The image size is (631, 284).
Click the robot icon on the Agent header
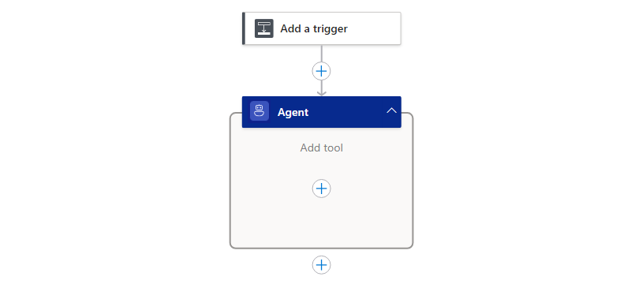[x=259, y=111]
